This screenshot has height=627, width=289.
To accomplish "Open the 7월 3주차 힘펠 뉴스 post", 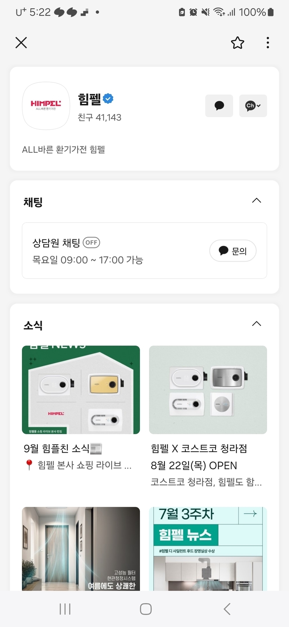I will click(x=208, y=549).
